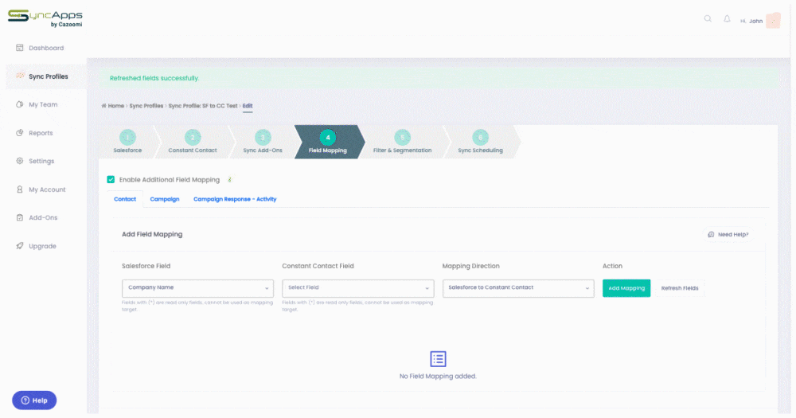Open Sync Profiles in sidebar
The height and width of the screenshot is (418, 796).
[x=49, y=76]
